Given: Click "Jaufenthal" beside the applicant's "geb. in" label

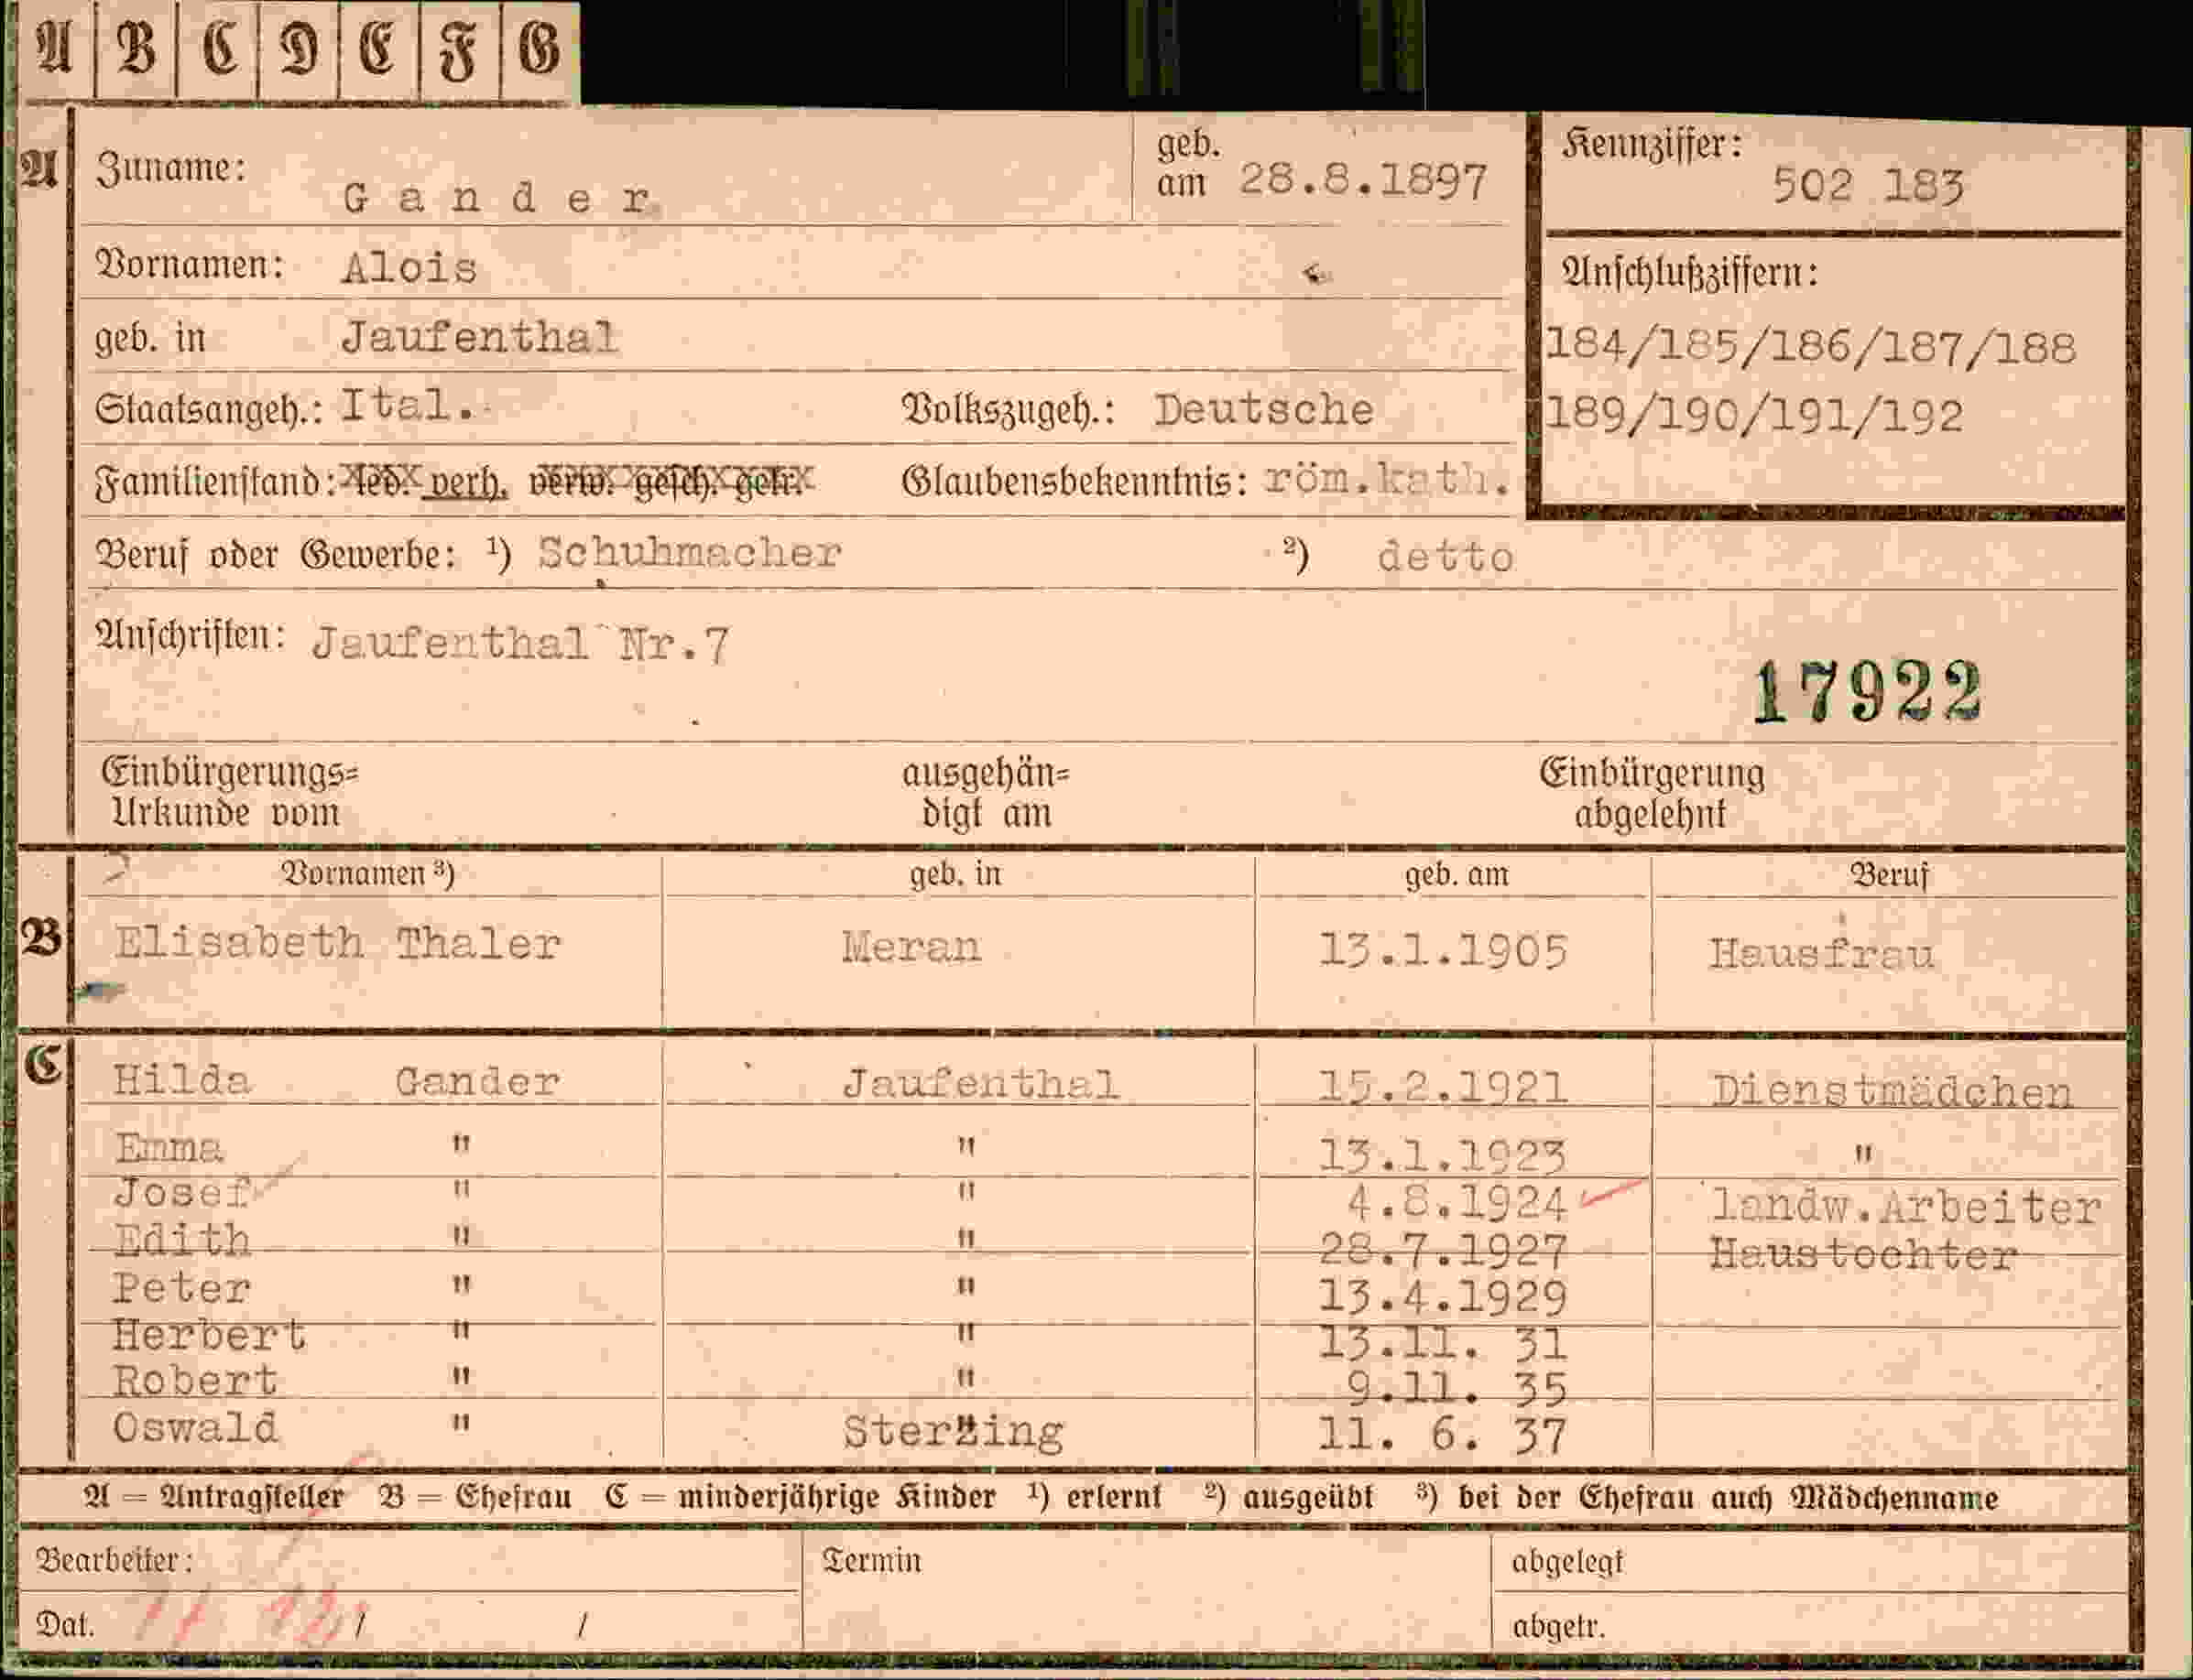Looking at the screenshot, I should [x=479, y=337].
